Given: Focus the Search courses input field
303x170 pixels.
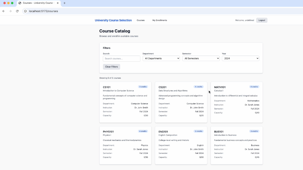Looking at the screenshot, I should [122, 58].
